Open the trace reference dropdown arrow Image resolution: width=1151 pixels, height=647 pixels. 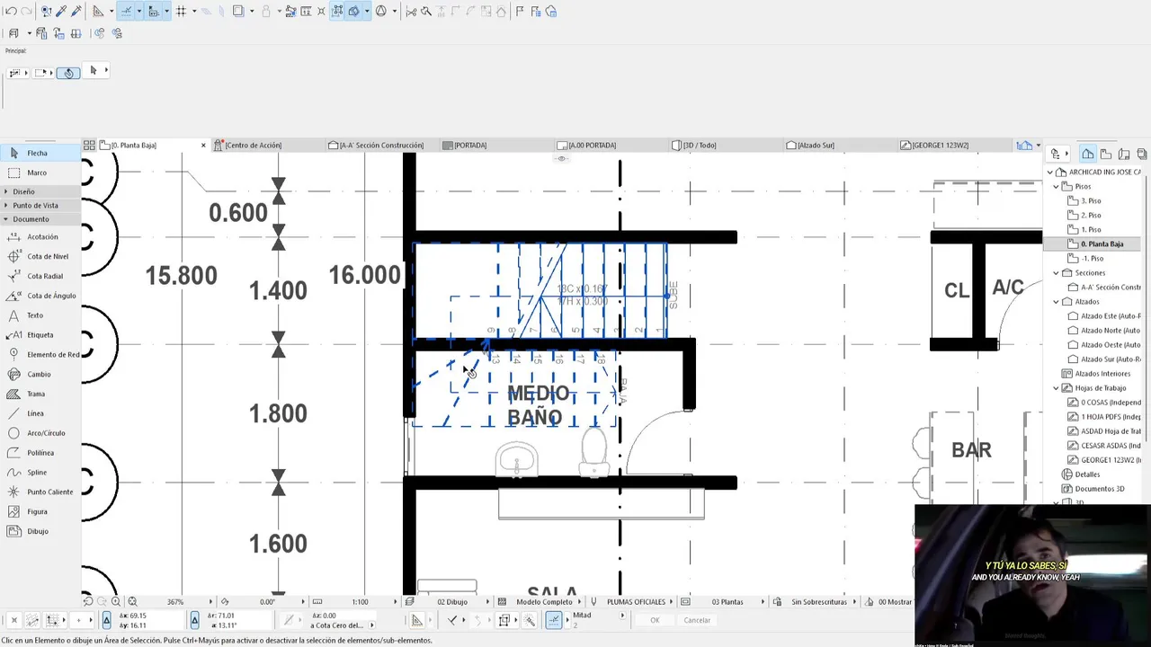[251, 12]
